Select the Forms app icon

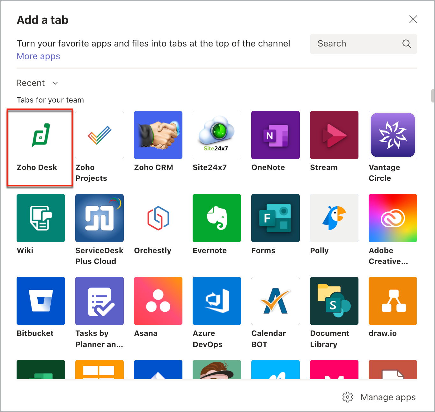(x=276, y=218)
